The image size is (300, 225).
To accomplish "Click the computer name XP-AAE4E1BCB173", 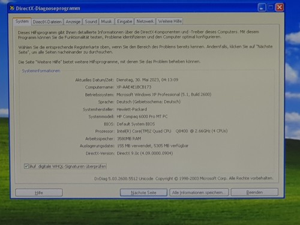I will 134,87.
